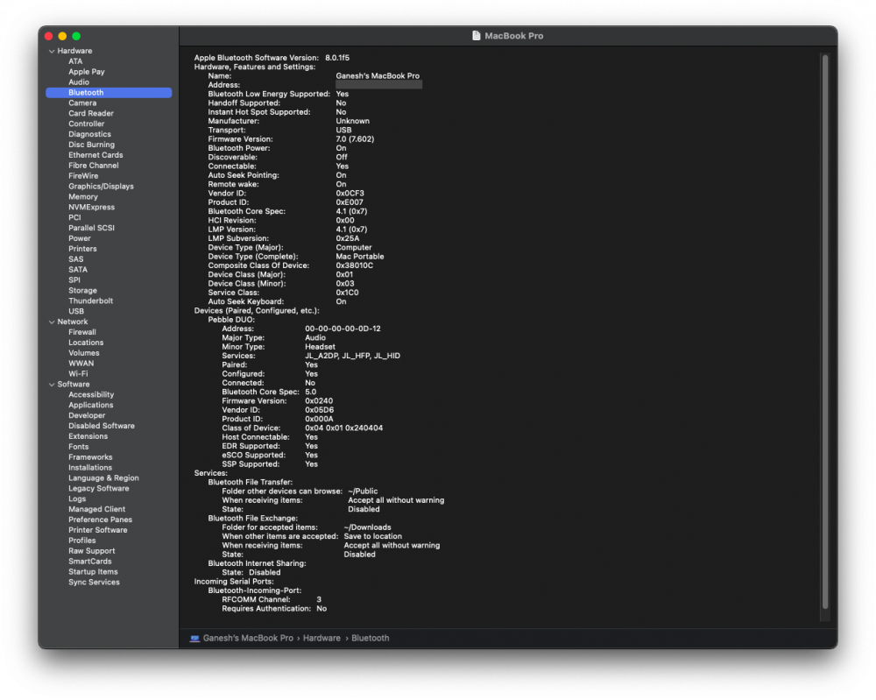This screenshot has width=876, height=700.
Task: Select Ethernet Cards in the sidebar
Action: [x=95, y=155]
